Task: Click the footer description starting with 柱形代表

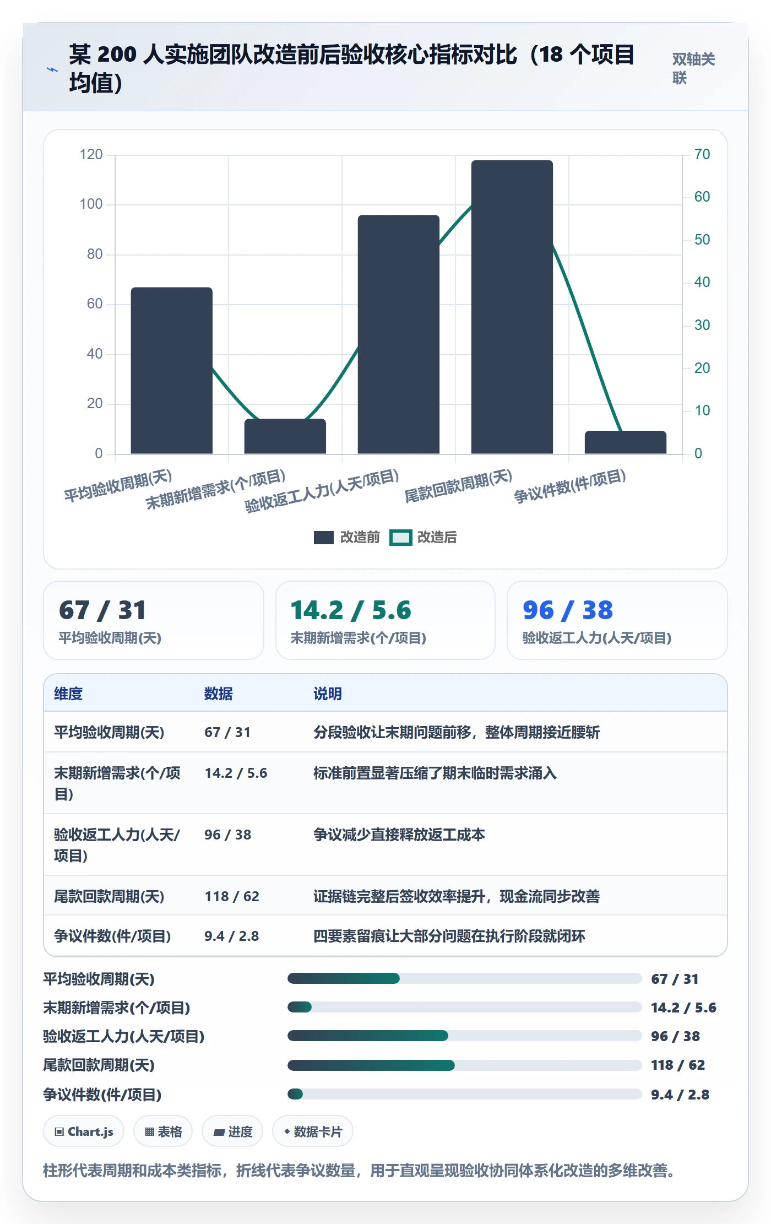Action: coord(360,1170)
